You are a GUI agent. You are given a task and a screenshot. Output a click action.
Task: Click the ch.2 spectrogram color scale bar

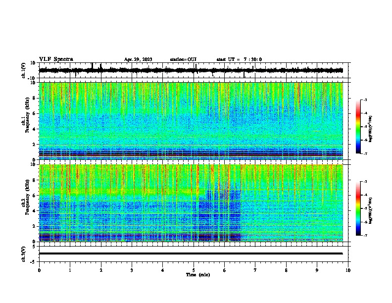coord(358,208)
